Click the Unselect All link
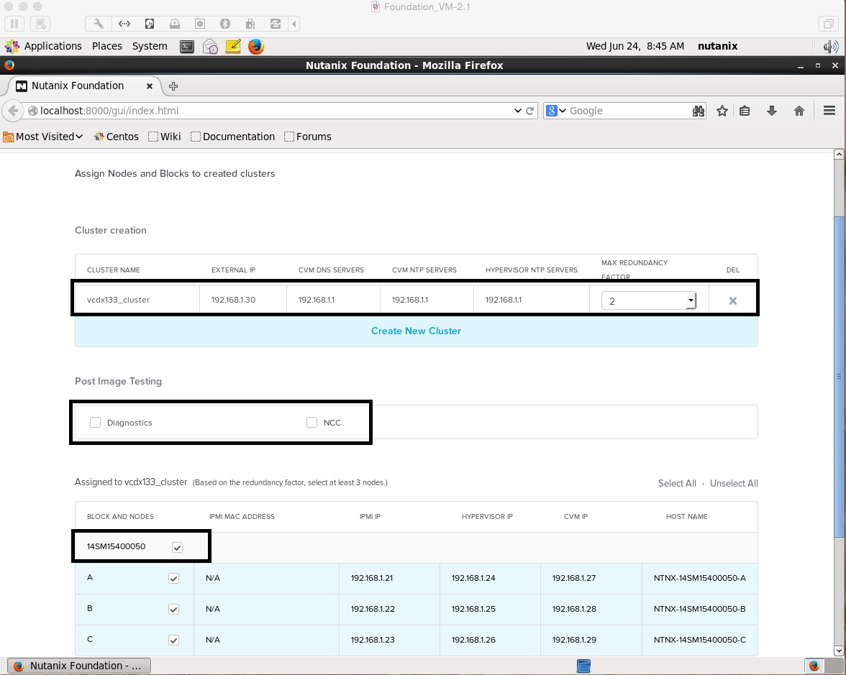 [x=734, y=483]
